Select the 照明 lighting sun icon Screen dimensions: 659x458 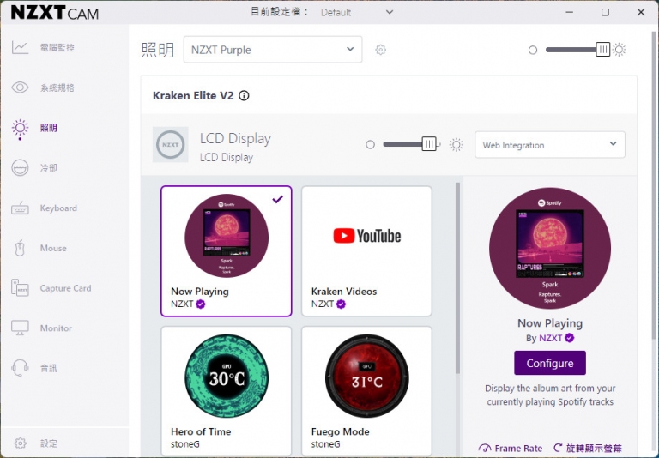pyautogui.click(x=20, y=129)
